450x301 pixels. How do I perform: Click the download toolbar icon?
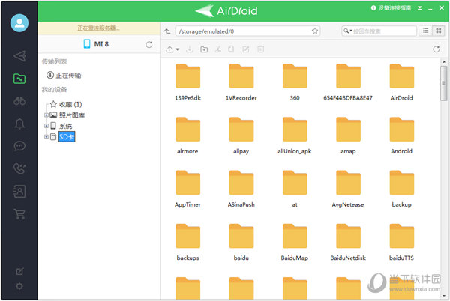190,49
